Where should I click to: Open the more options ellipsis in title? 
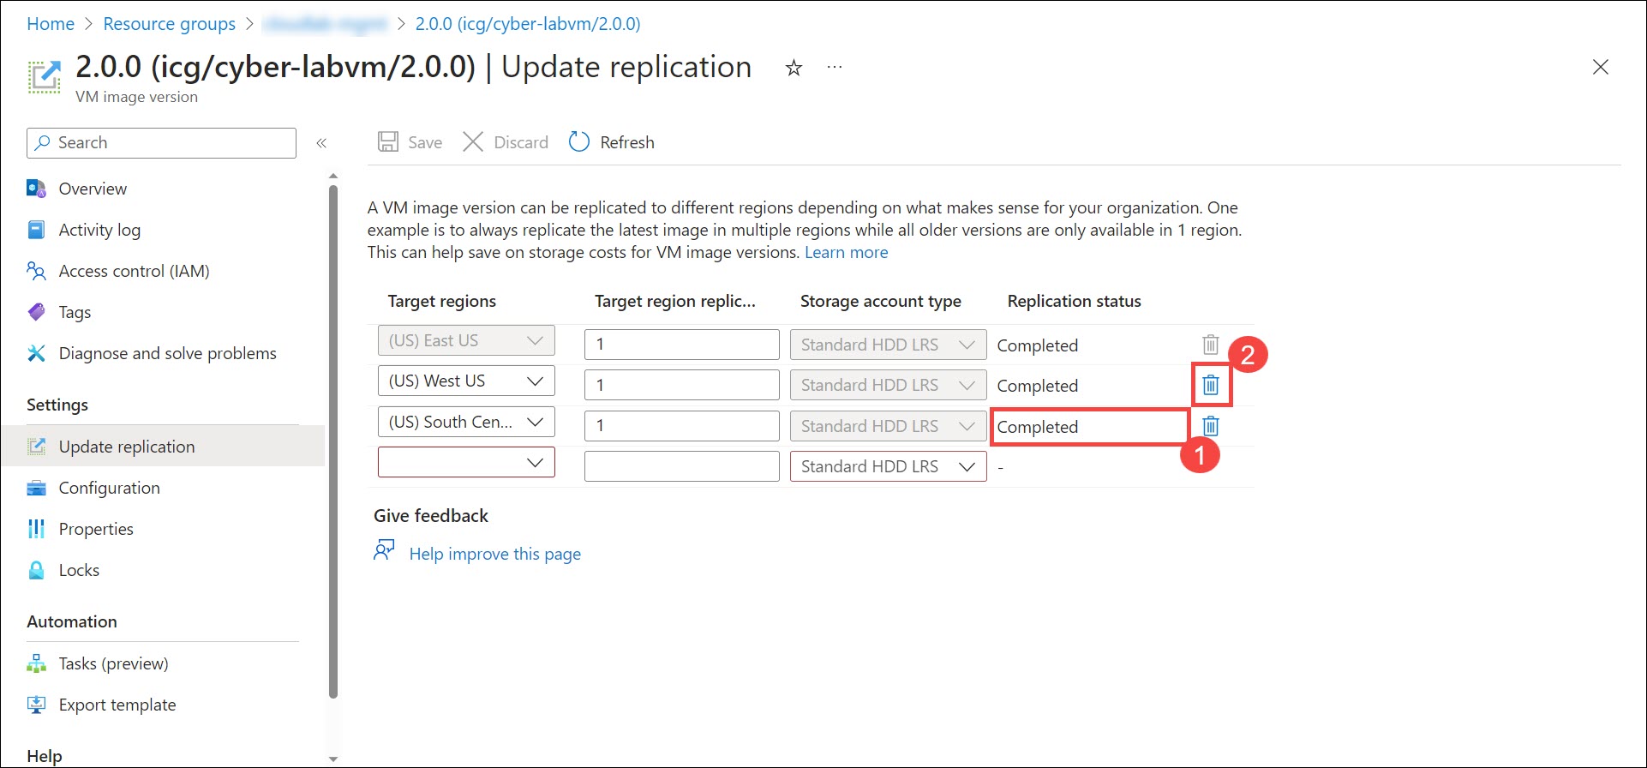click(x=835, y=67)
